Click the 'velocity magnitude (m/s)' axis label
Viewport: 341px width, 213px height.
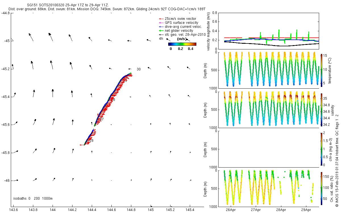coord(209,32)
